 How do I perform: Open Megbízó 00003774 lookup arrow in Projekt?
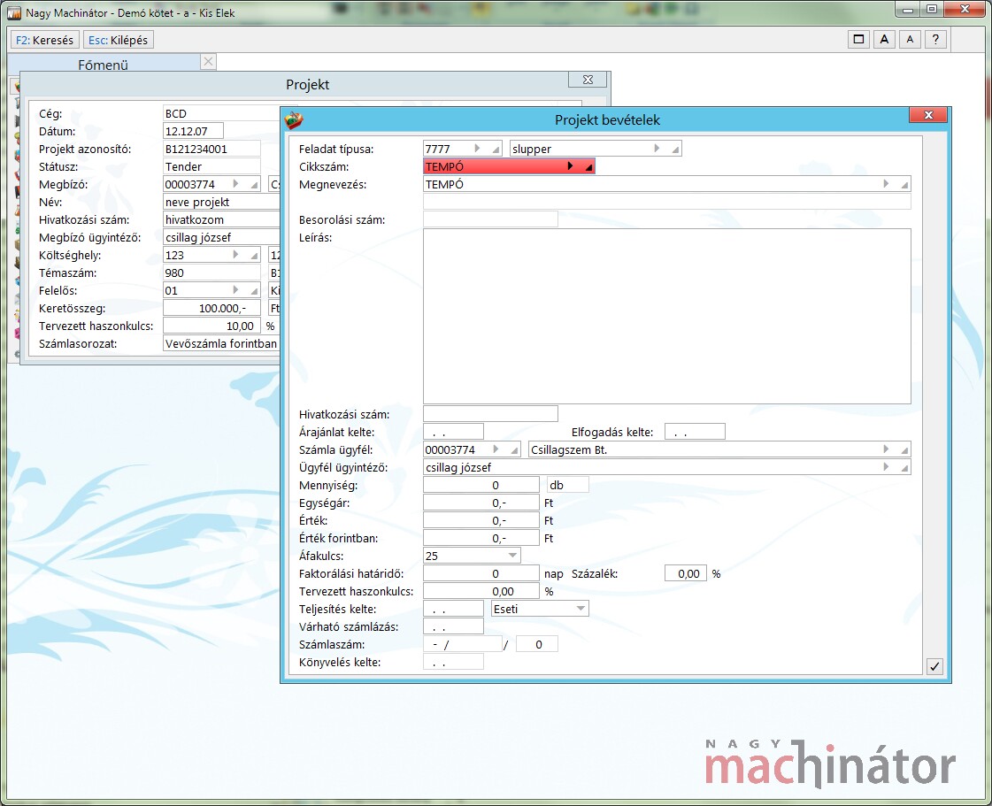[236, 184]
